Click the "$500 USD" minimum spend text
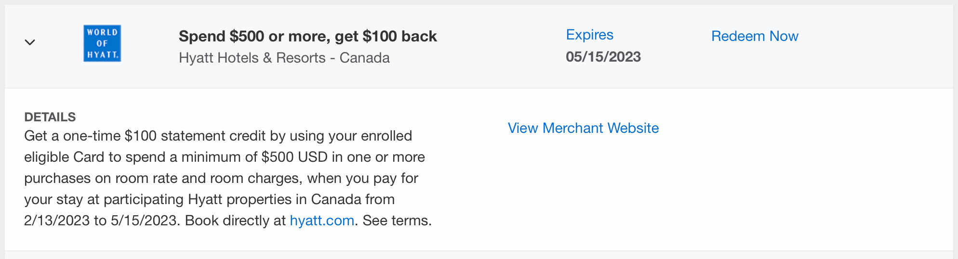Viewport: 958px width, 259px height. 294,157
